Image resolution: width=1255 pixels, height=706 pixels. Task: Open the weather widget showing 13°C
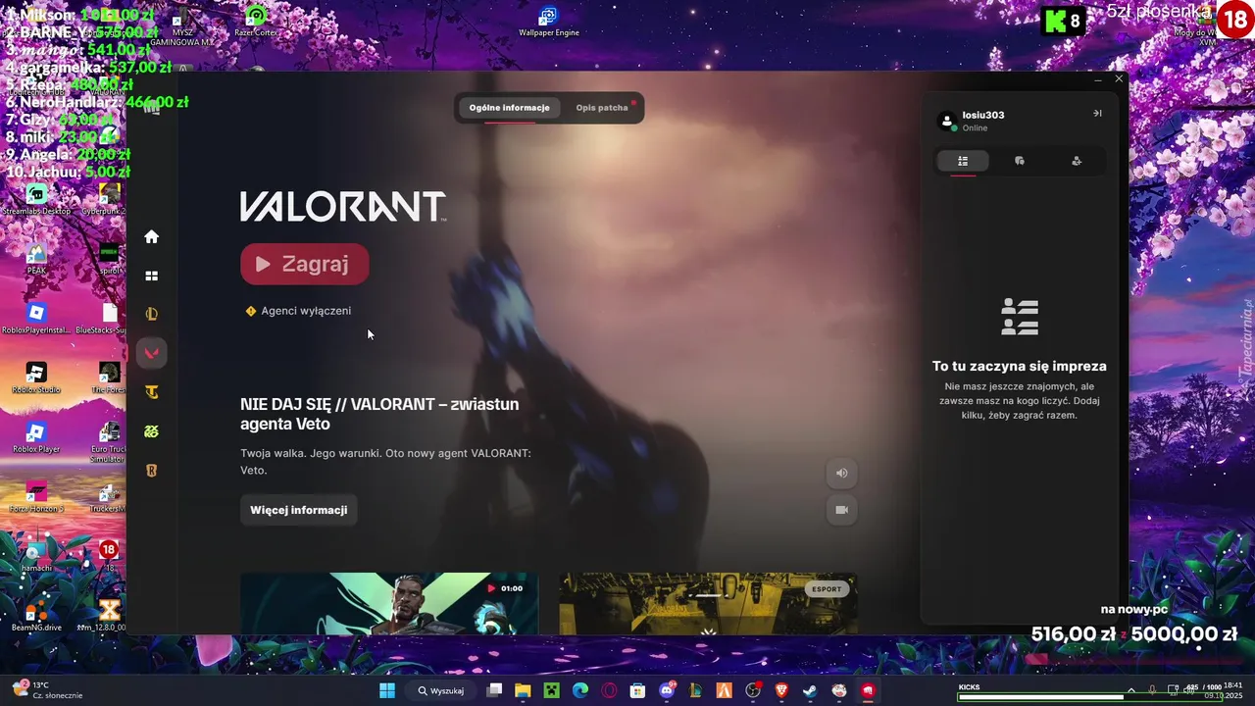point(49,690)
